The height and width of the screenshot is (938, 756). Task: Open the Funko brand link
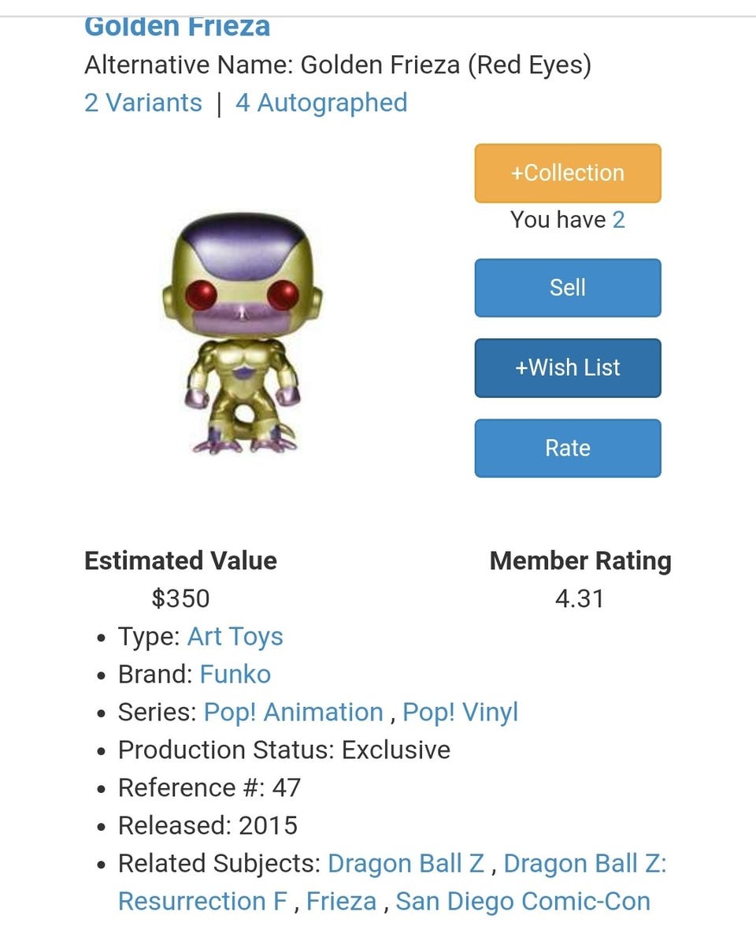pyautogui.click(x=235, y=675)
